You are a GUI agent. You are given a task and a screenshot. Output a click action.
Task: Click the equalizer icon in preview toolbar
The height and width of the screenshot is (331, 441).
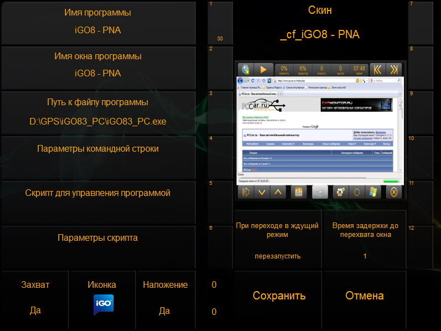(x=299, y=192)
